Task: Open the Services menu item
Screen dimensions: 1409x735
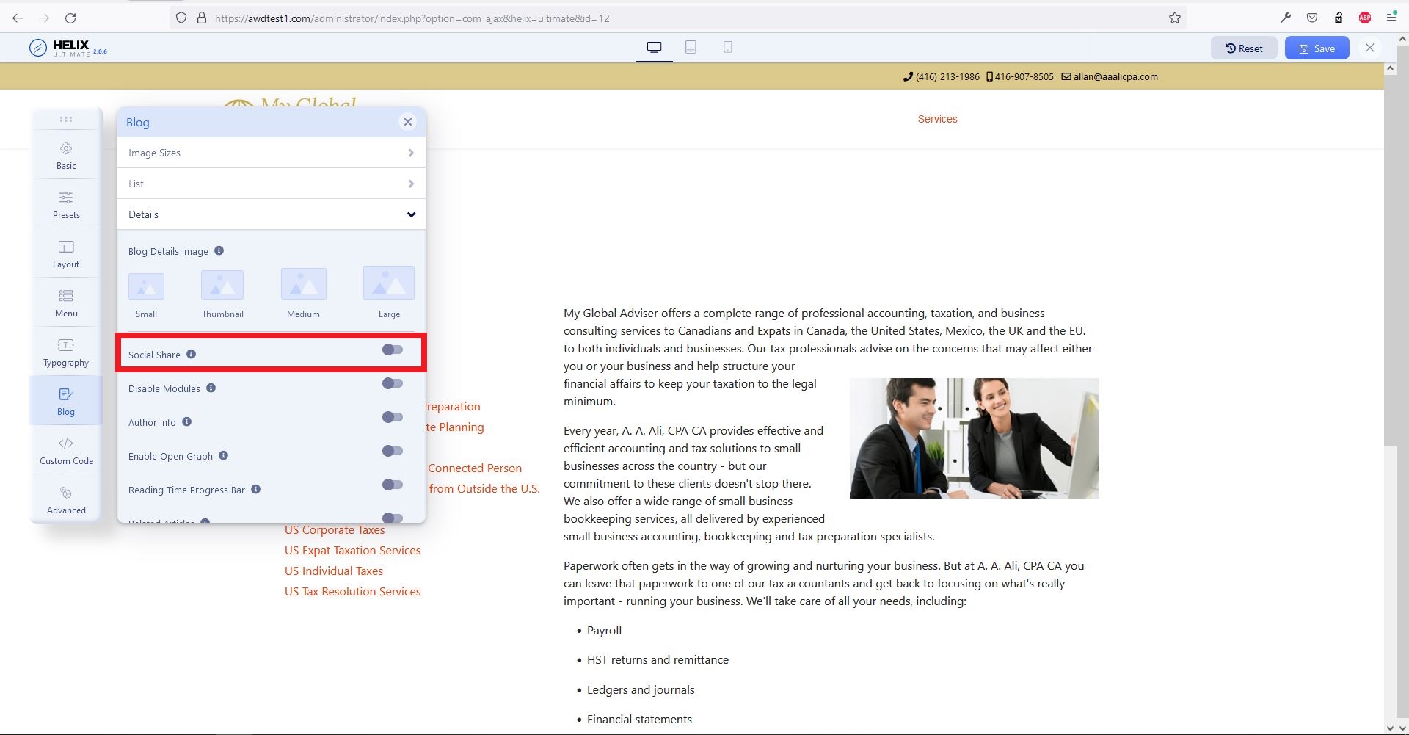Action: [937, 119]
